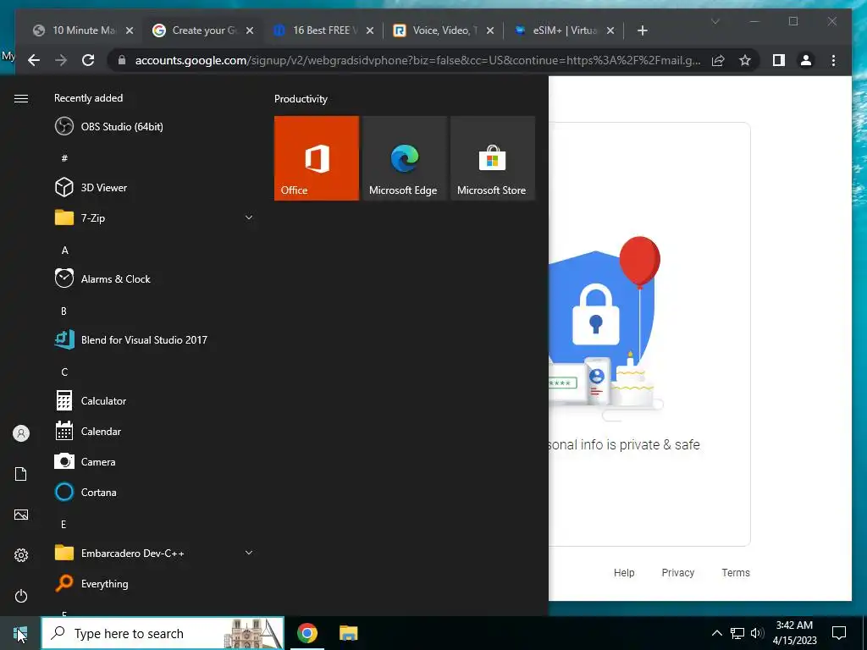
Task: Open the Chrome profile icon
Action: (x=806, y=60)
